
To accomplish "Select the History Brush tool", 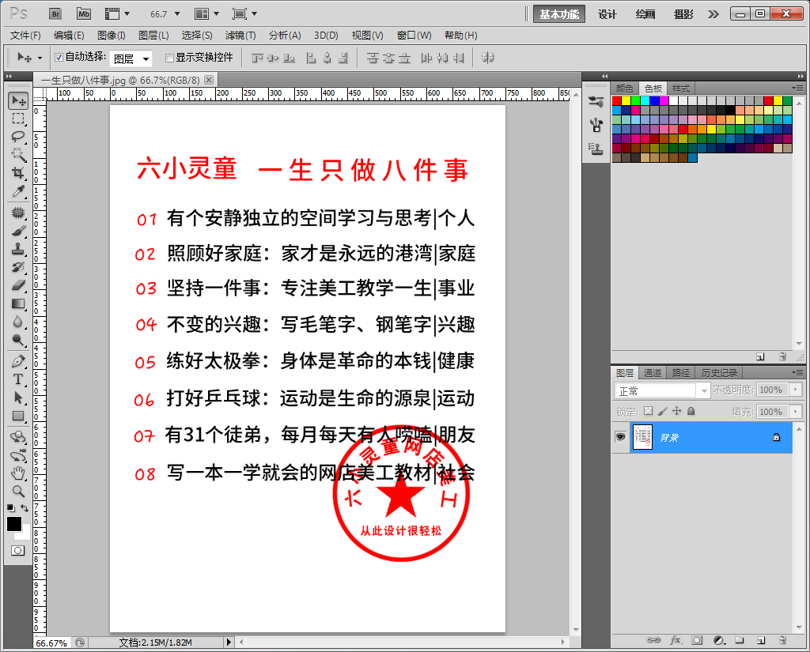I will click(x=18, y=267).
